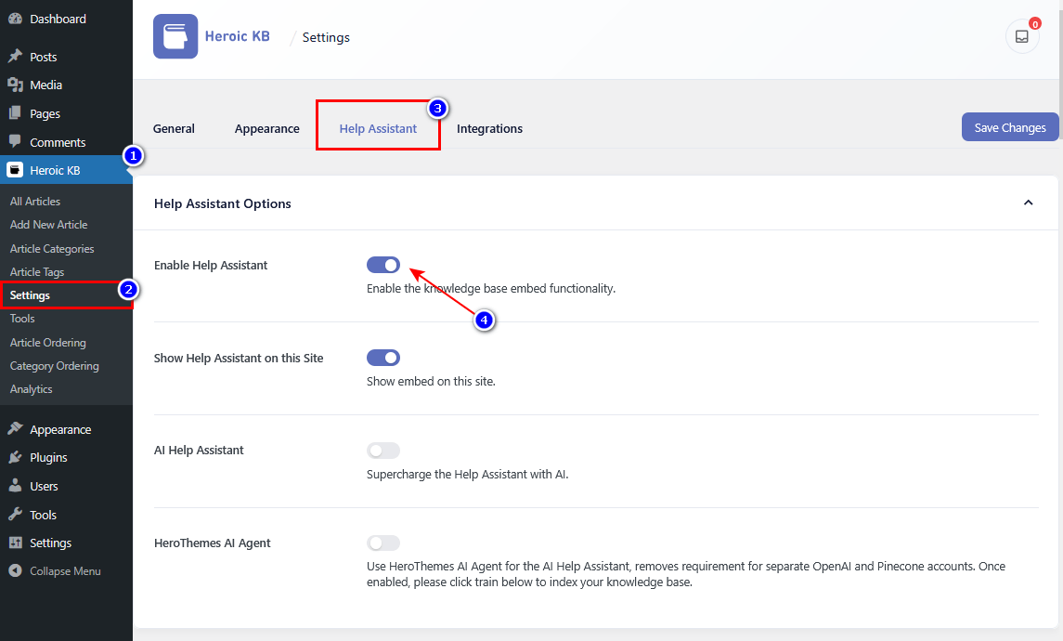Click the Appearance paintbrush icon
This screenshot has width=1063, height=641.
(15, 428)
